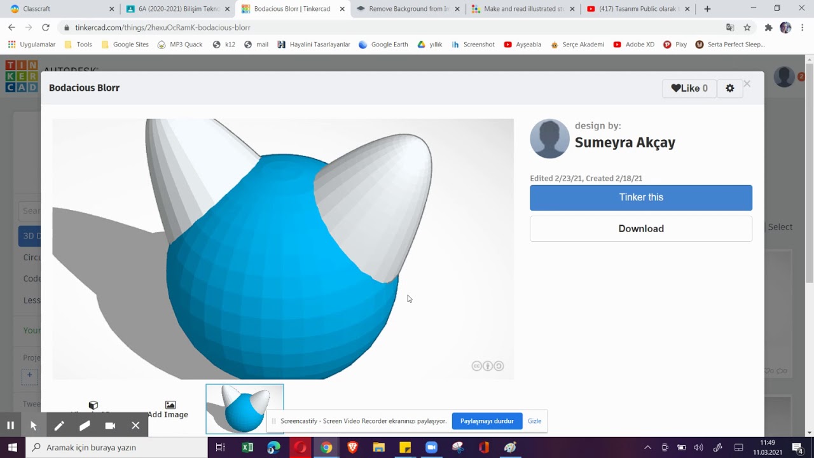
Task: Select the Screencastify eraser tool
Action: pos(85,426)
